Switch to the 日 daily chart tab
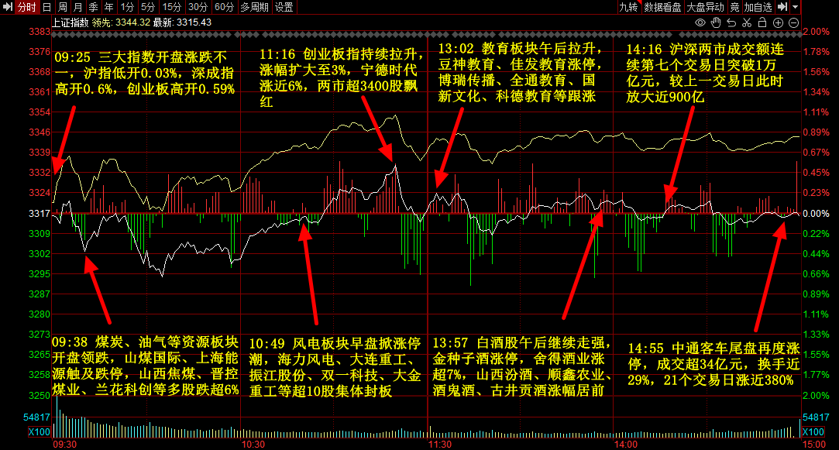 coord(46,7)
